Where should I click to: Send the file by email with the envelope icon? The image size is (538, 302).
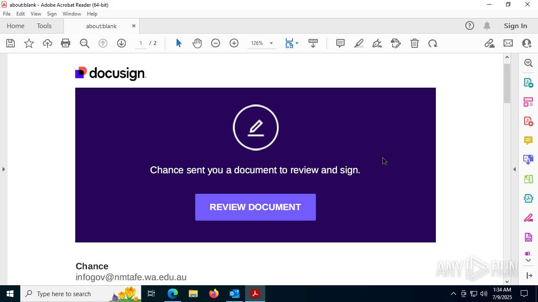[508, 43]
